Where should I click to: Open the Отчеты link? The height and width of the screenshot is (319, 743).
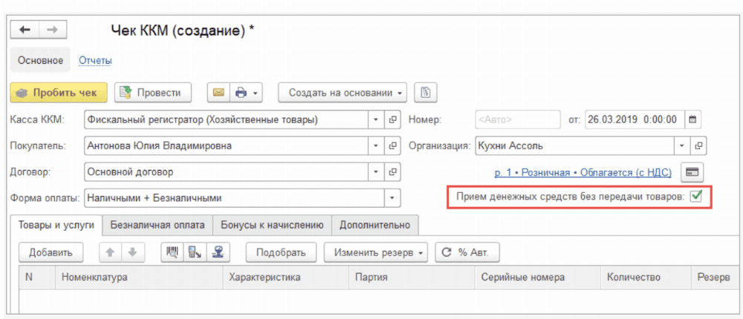(x=95, y=61)
